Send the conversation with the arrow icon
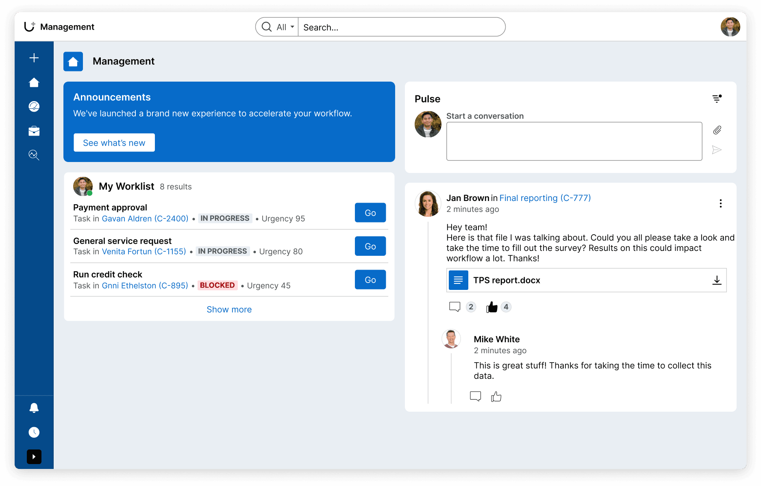This screenshot has height=486, width=761. (x=717, y=150)
